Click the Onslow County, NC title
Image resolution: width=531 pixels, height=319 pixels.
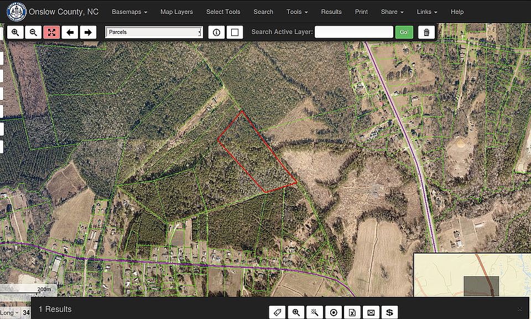click(x=64, y=12)
